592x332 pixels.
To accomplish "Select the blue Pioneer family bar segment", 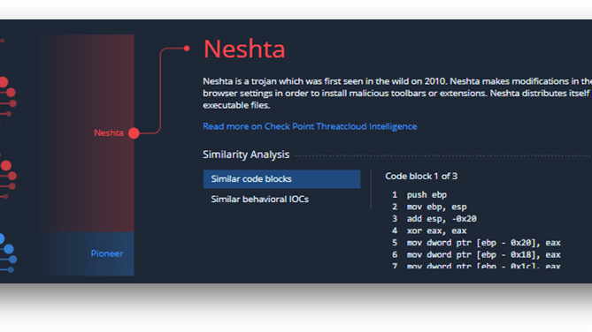I will click(87, 253).
